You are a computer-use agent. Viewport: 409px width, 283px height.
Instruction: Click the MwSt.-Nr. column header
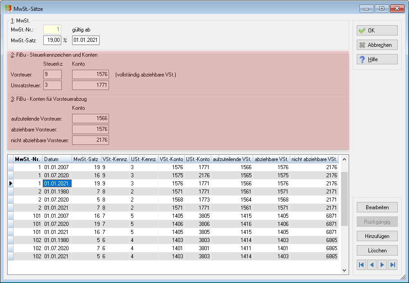(27, 159)
